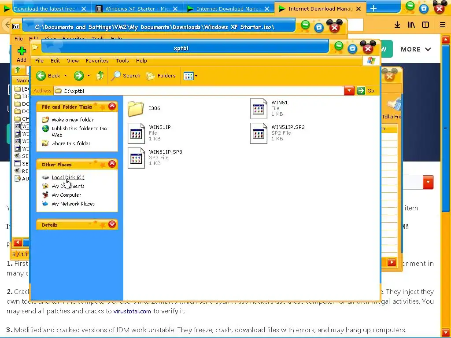Open the browser hamburger menu
This screenshot has height=338, width=451.
coord(443,25)
